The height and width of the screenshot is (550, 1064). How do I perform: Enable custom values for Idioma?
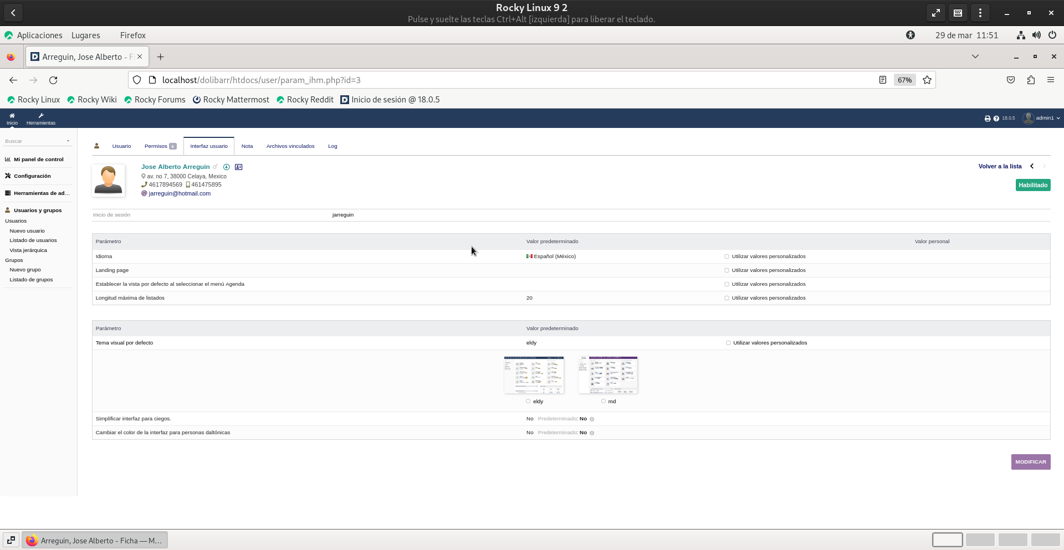point(727,256)
